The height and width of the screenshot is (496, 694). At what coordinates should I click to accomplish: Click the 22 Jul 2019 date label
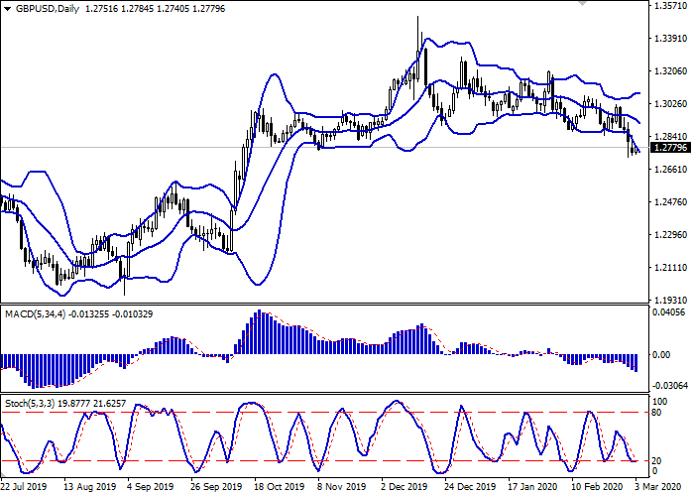point(25,488)
